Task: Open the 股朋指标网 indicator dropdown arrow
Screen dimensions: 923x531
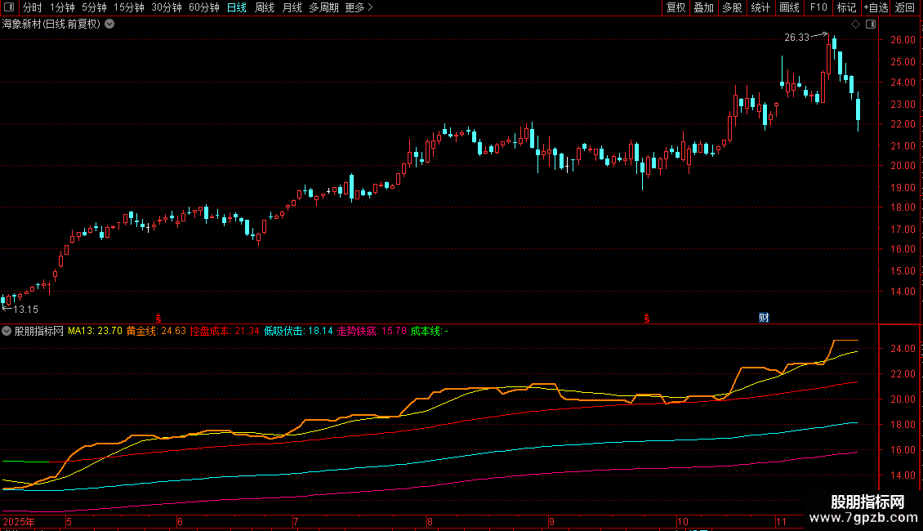Action: 7,331
